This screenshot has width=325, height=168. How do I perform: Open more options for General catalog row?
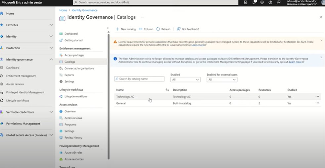click(317, 103)
